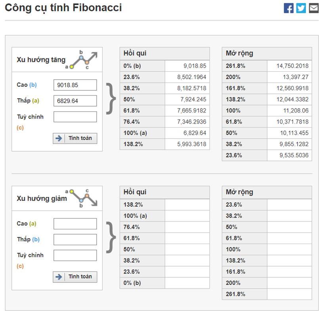This screenshot has width=319, height=311.
Task: Click the downtrend Cao (a) input field
Action: pos(75,223)
